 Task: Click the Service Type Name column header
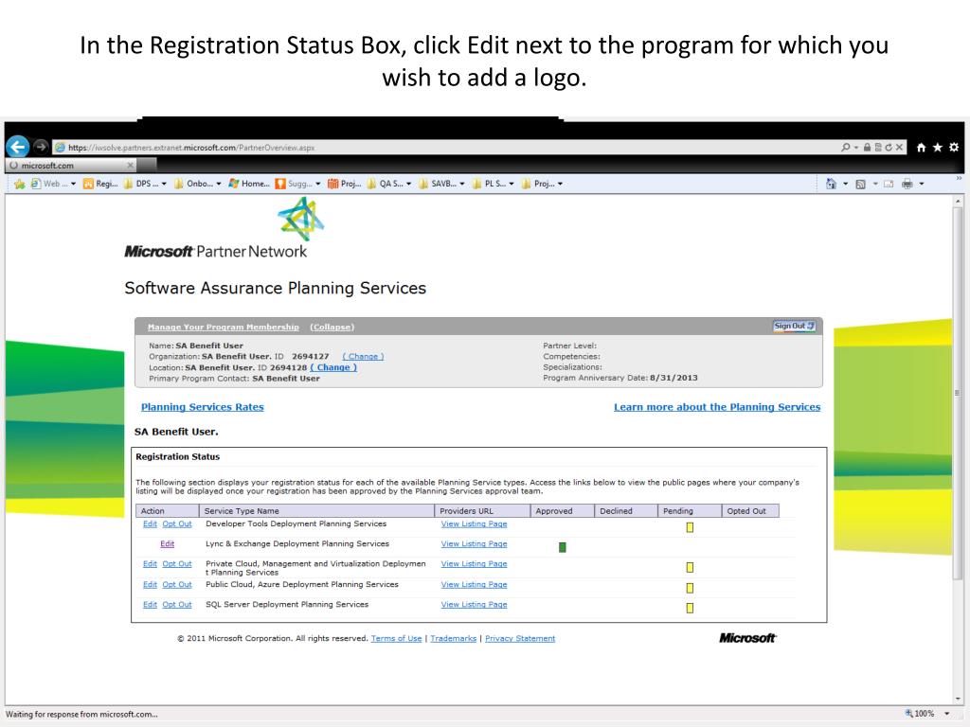pos(316,511)
